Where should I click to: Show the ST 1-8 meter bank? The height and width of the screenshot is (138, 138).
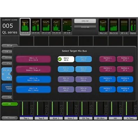67,26
